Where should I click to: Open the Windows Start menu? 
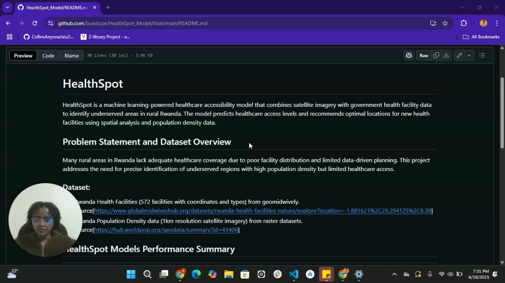coord(131,274)
